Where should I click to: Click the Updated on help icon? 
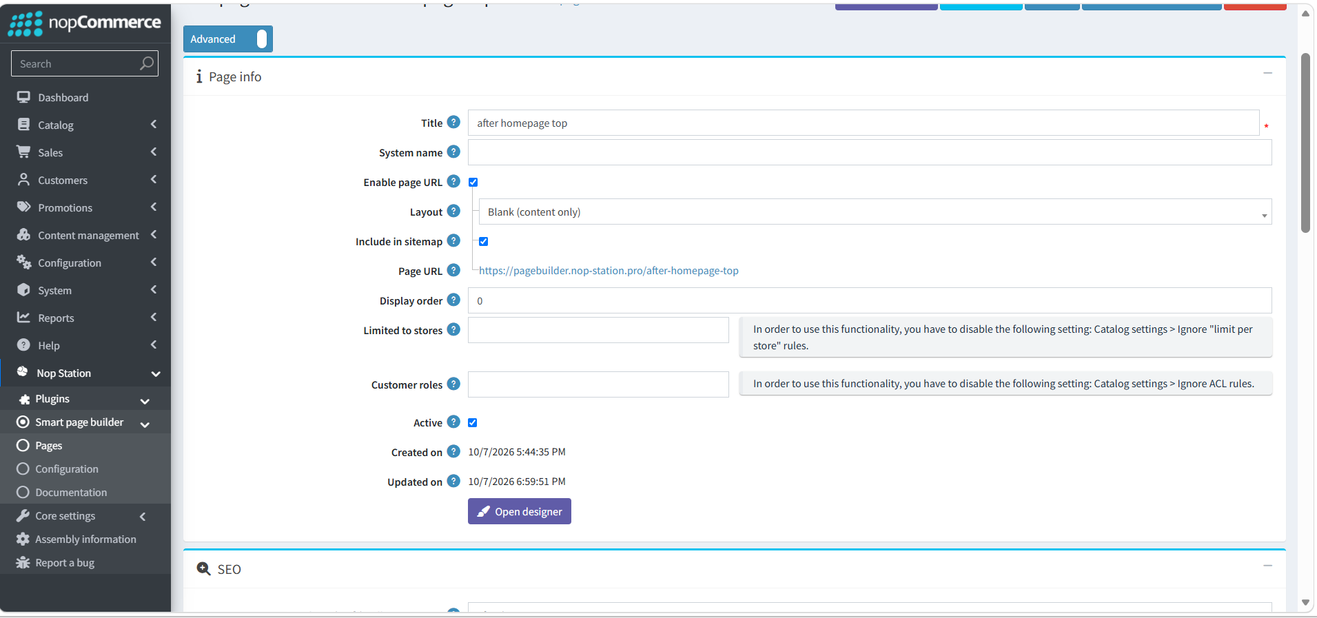click(453, 481)
